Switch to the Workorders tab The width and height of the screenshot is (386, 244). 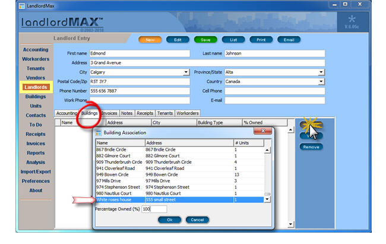(188, 113)
